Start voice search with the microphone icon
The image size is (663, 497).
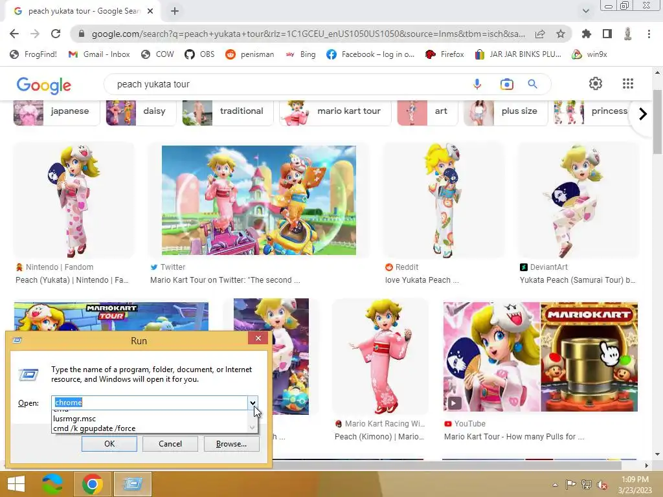click(x=477, y=84)
